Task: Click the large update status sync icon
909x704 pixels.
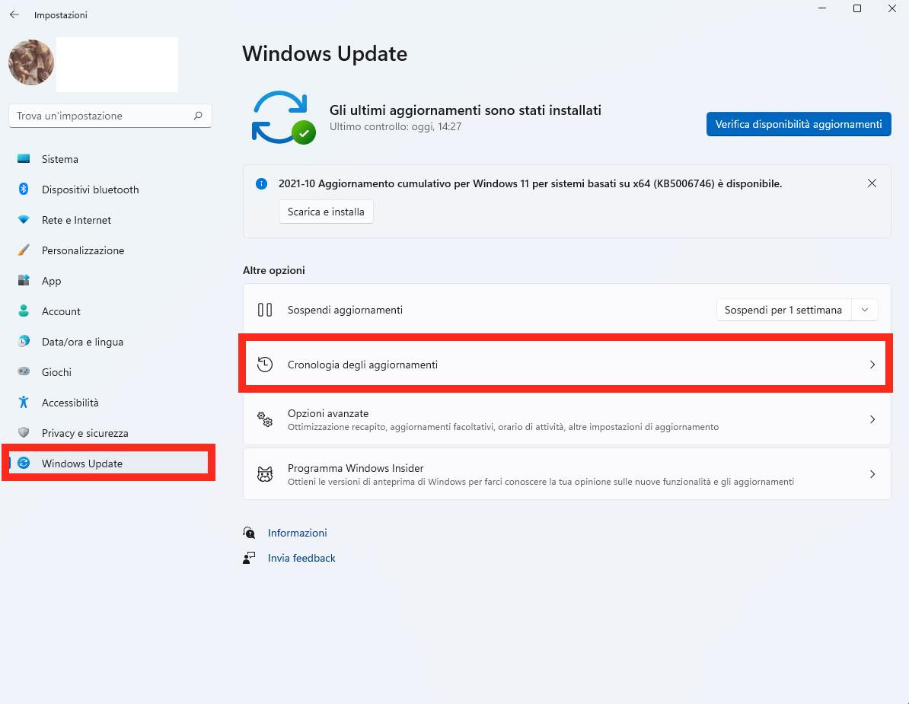Action: coord(283,118)
